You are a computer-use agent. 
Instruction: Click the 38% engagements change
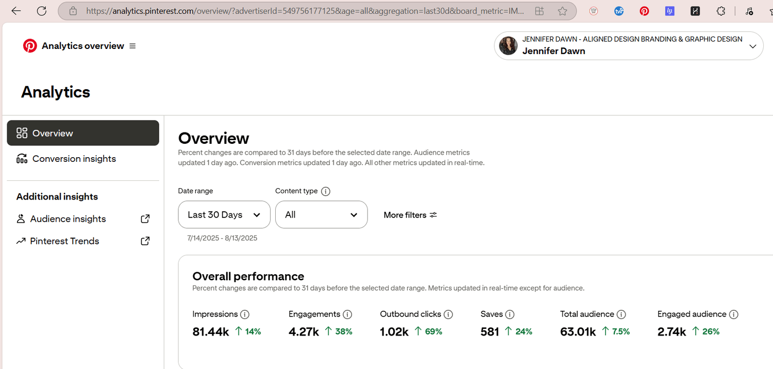pyautogui.click(x=339, y=332)
